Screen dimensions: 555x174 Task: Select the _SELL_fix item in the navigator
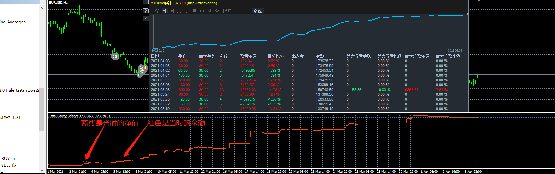point(9,165)
